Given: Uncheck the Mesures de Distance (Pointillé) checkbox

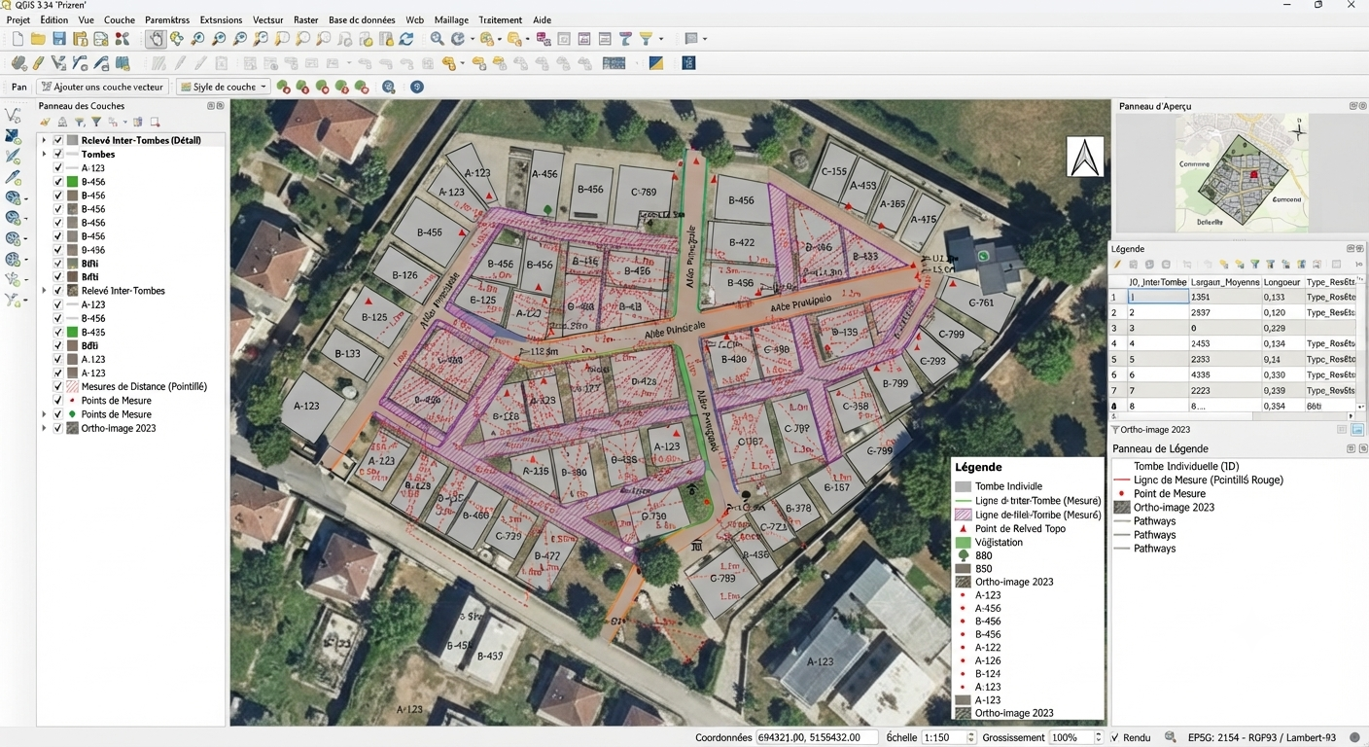Looking at the screenshot, I should [x=58, y=386].
